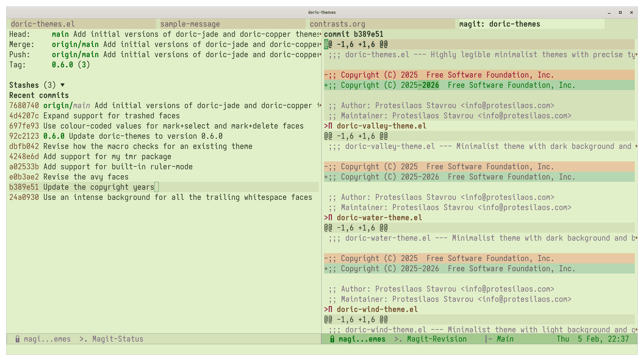Image resolution: width=644 pixels, height=361 pixels.
Task: Click truncation arrow at end of Head line
Action: (x=320, y=34)
